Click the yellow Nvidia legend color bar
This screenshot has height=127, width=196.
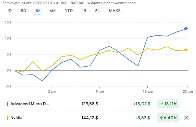(7, 118)
